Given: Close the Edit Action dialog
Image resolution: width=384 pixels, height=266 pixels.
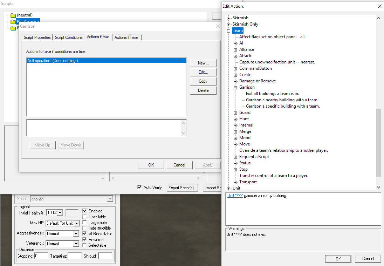Looking at the screenshot, I should pos(379,6).
